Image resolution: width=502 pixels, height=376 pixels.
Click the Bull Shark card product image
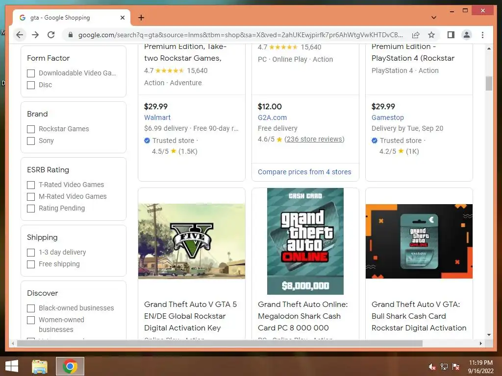[419, 241]
